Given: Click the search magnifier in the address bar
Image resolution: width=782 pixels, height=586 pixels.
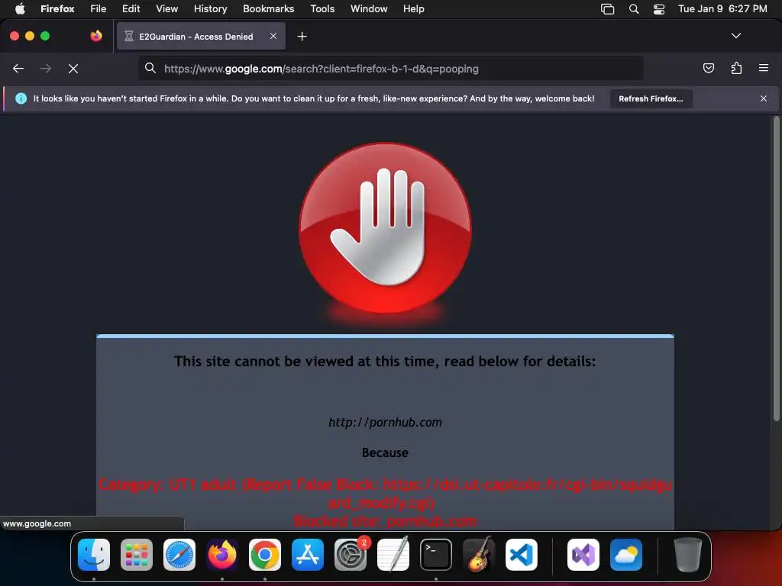Looking at the screenshot, I should [x=150, y=68].
